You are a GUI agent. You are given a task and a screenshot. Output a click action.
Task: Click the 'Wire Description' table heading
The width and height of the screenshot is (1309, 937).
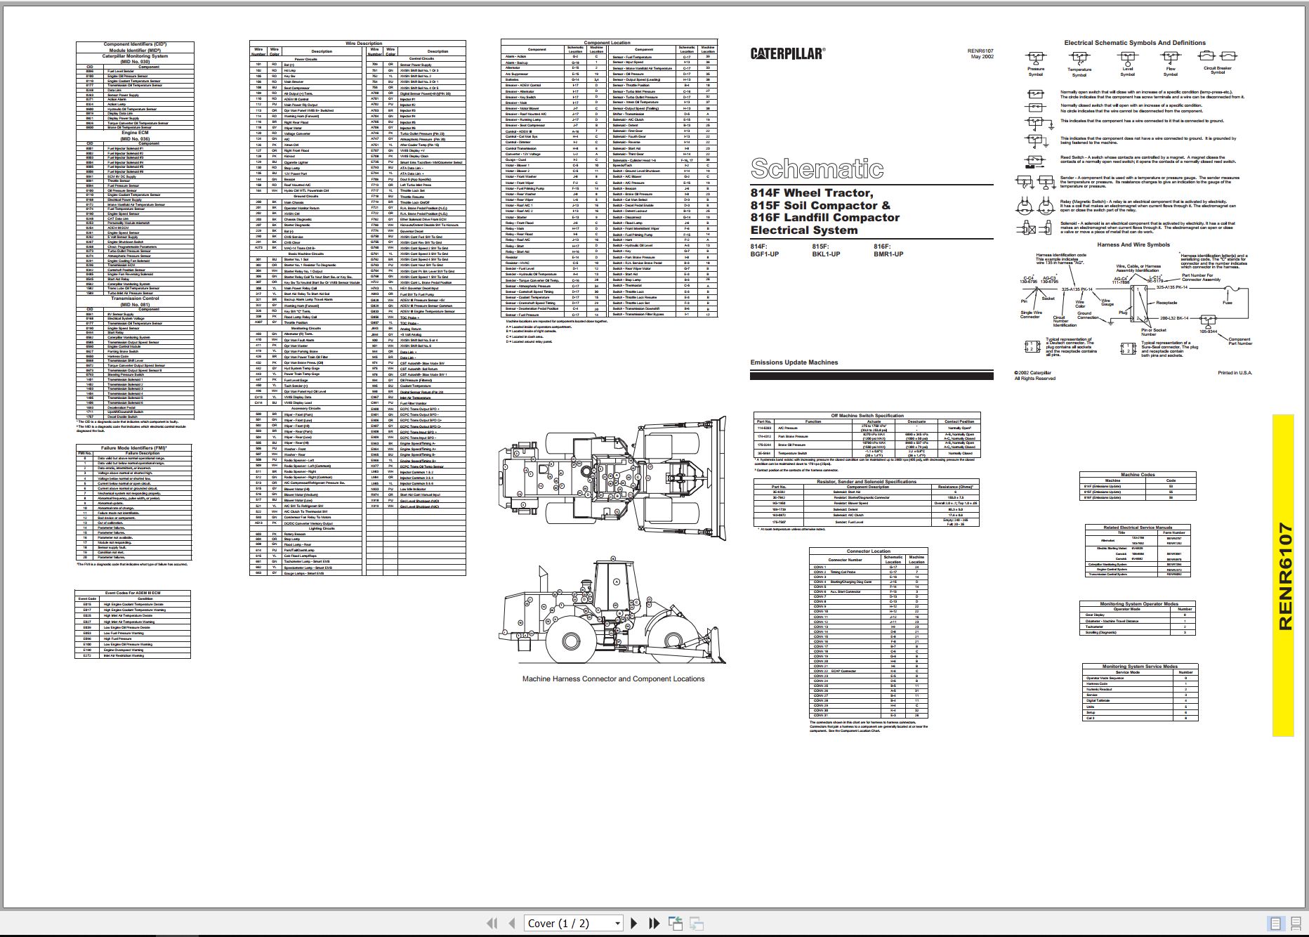pyautogui.click(x=364, y=44)
